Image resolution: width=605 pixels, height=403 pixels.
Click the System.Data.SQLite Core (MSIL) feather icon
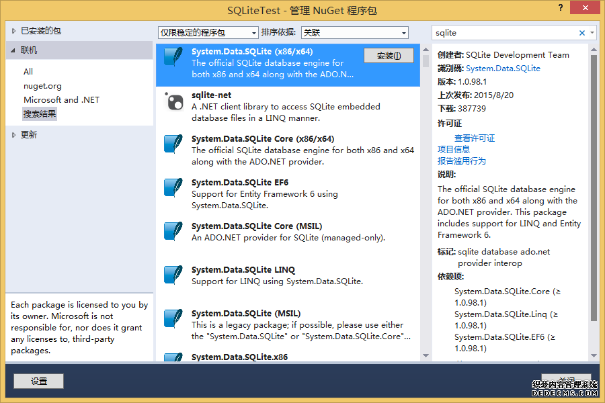pos(173,231)
